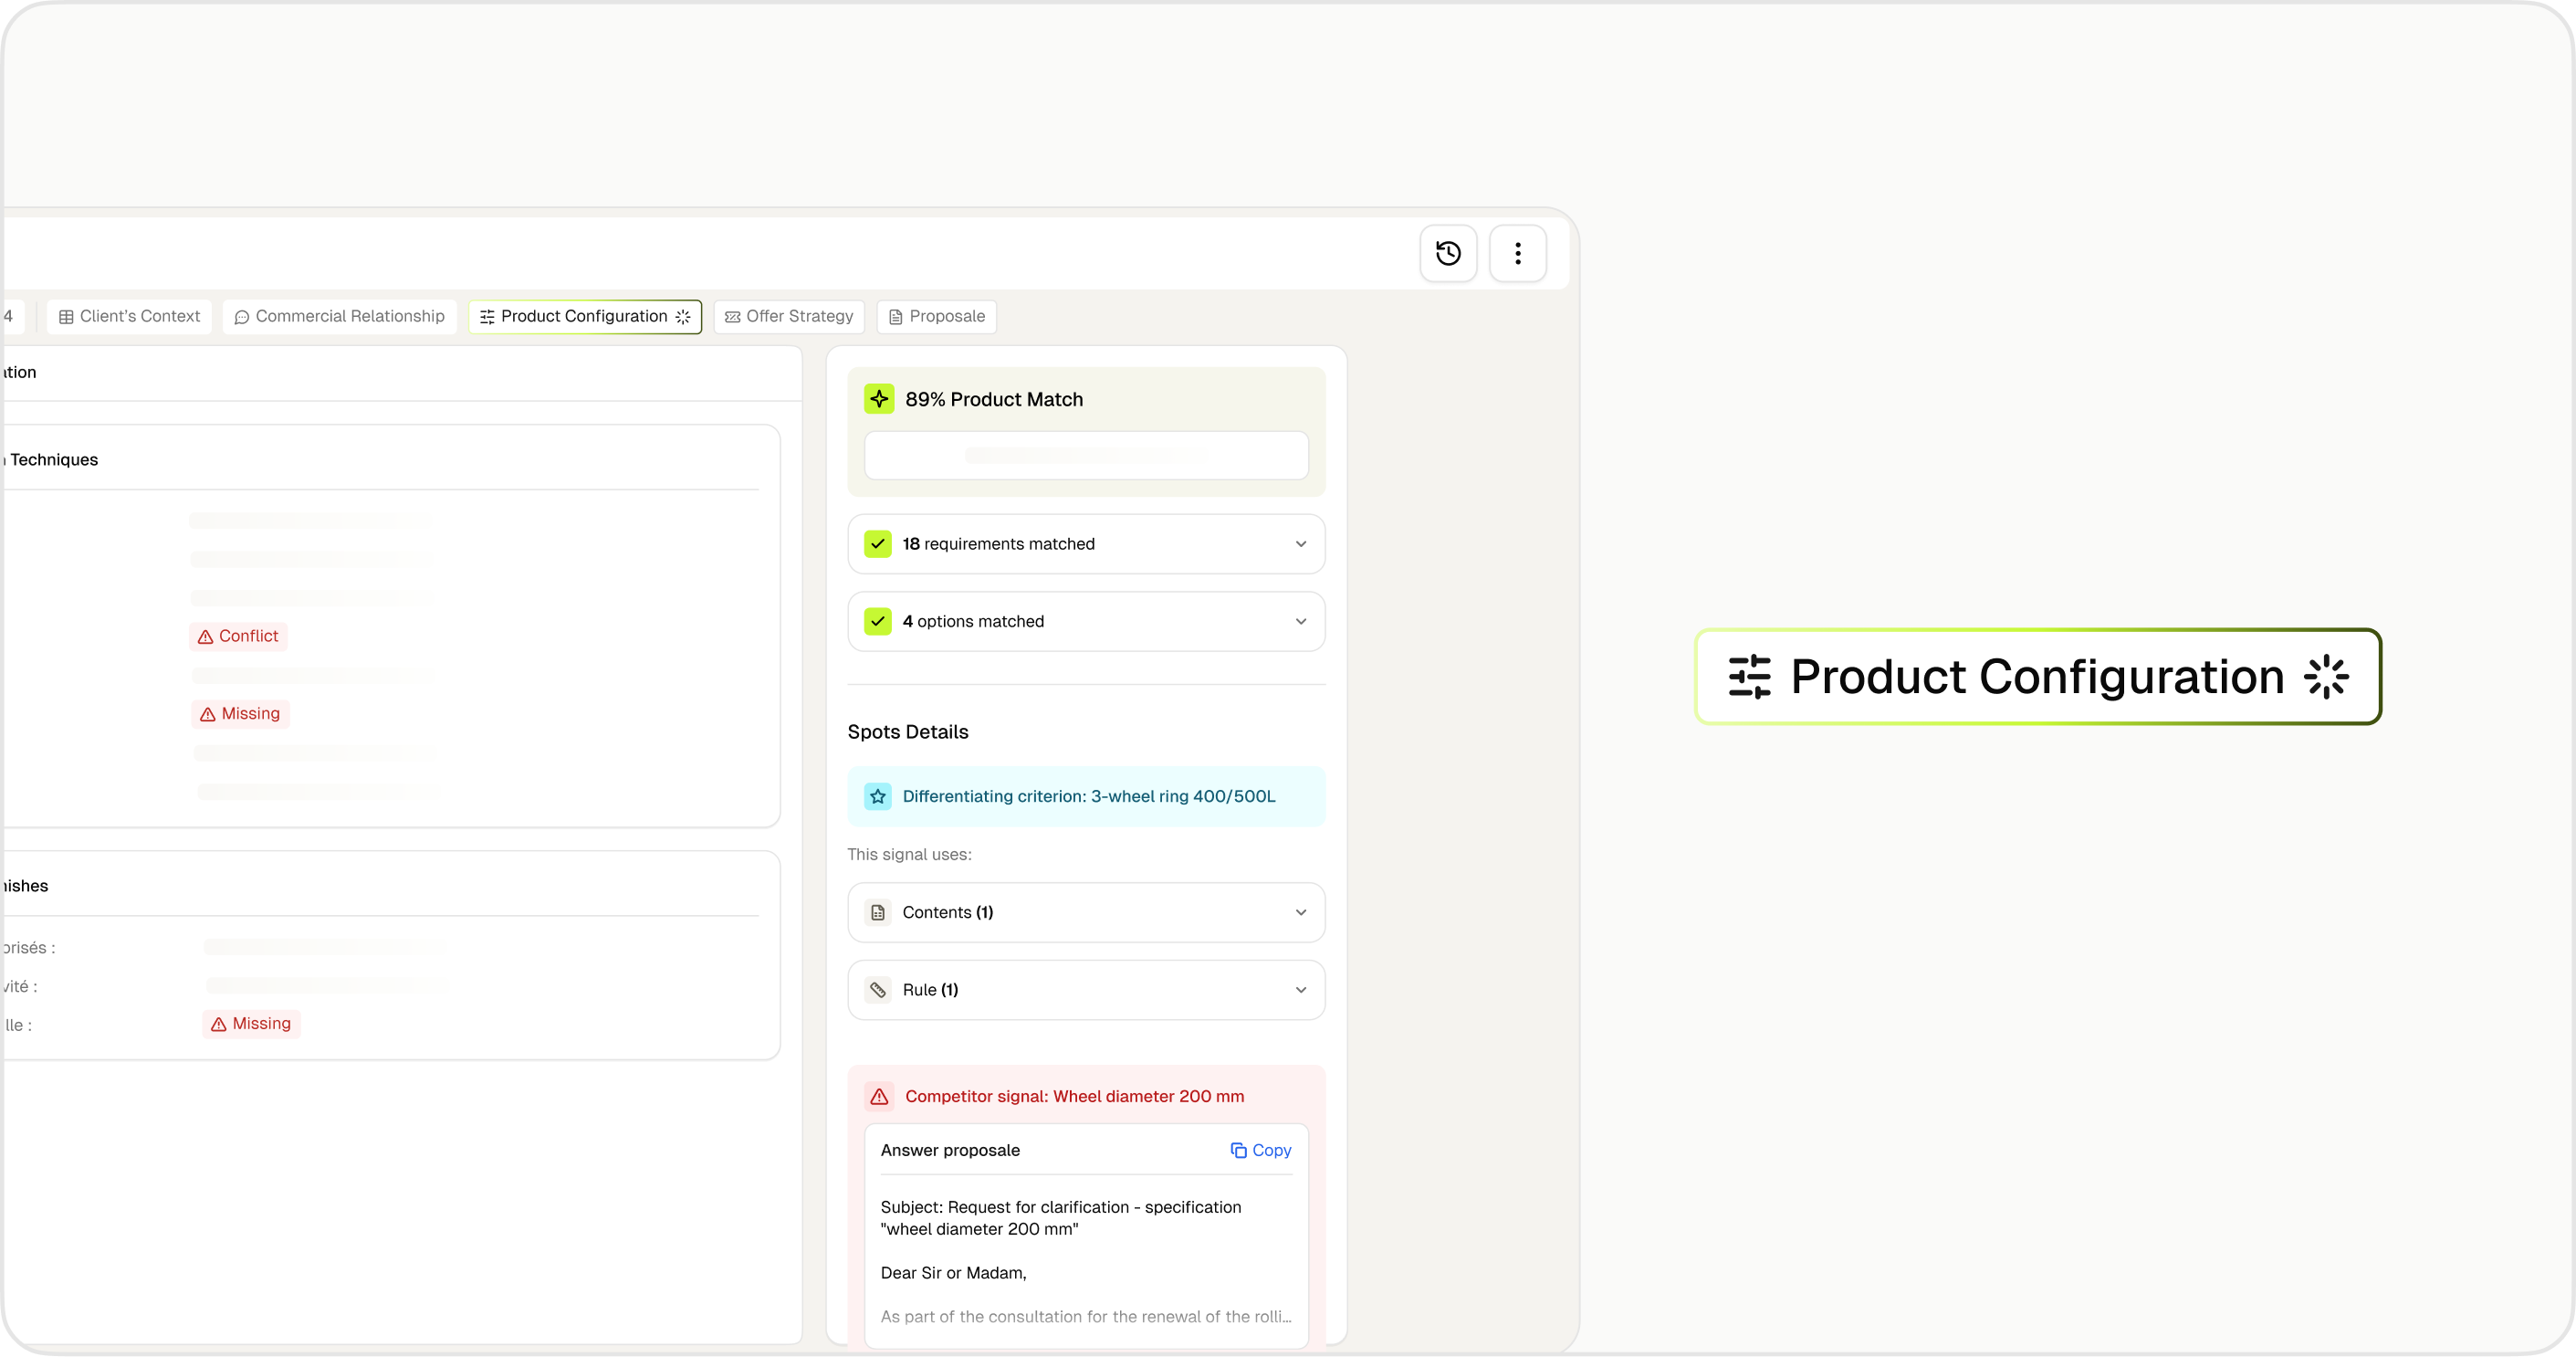Click the Missing badge in bottom card
This screenshot has height=1357, width=2576.
(250, 1024)
